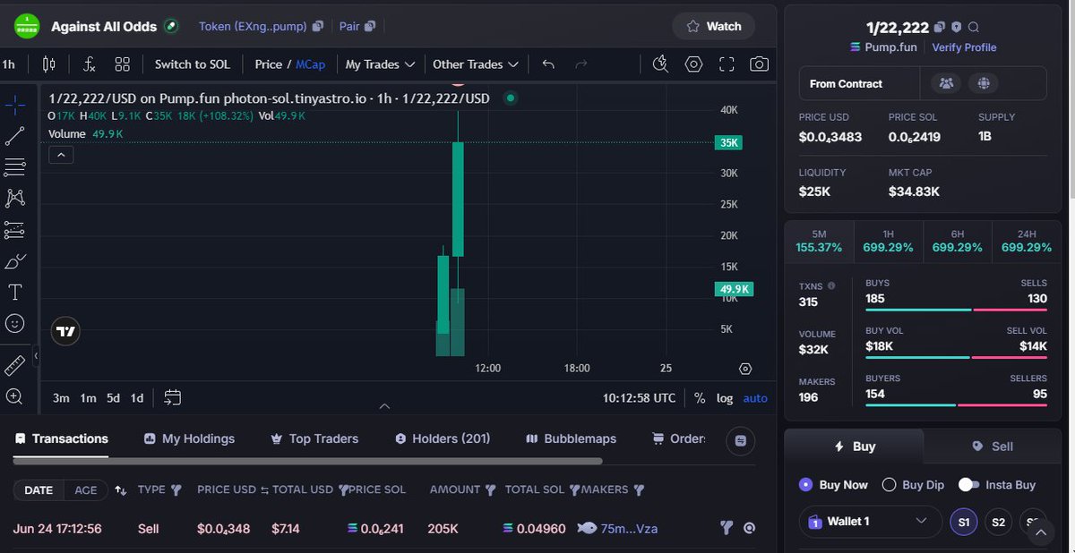The height and width of the screenshot is (553, 1075).
Task: Switch chart to Price view
Action: 268,64
